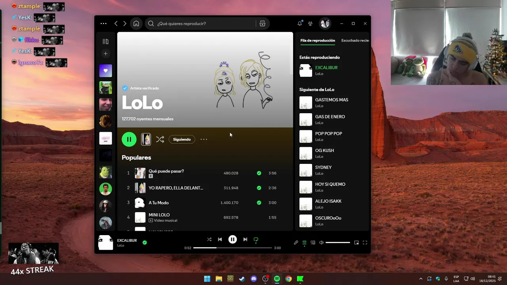Mute audio with the speaker icon
Screen dimensions: 507x285
point(321,243)
